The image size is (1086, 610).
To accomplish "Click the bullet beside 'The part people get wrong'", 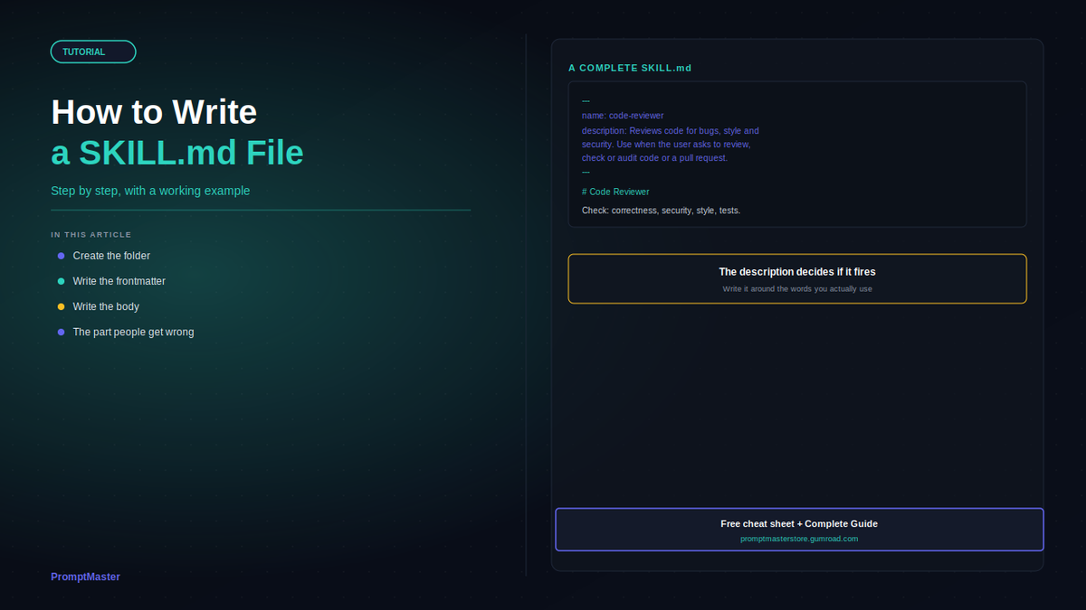I will [x=62, y=332].
